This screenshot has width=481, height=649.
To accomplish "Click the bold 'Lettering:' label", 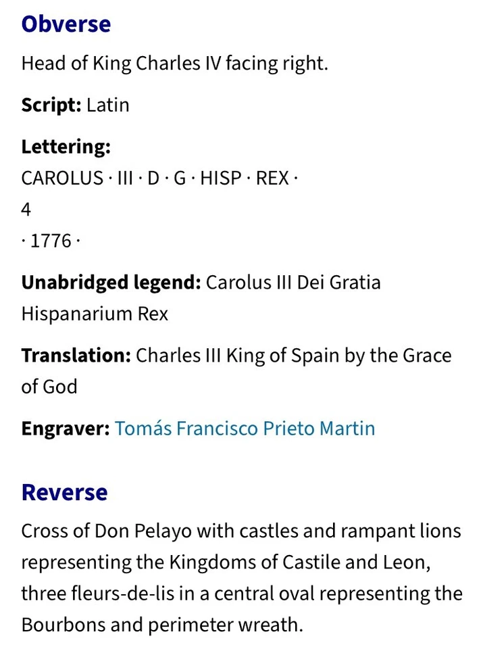I will (66, 147).
